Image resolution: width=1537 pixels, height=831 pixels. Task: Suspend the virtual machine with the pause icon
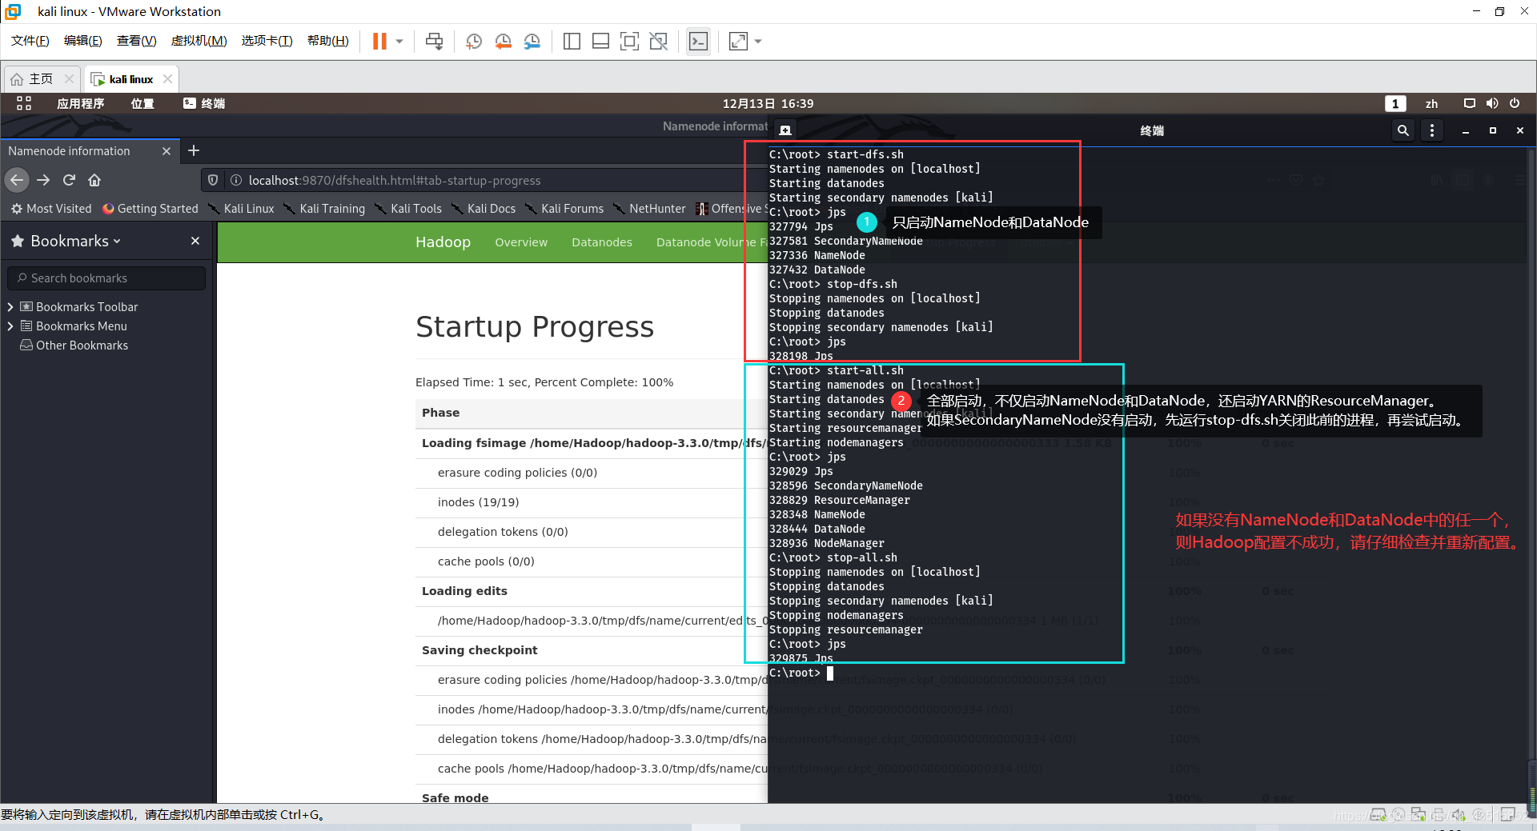click(378, 41)
